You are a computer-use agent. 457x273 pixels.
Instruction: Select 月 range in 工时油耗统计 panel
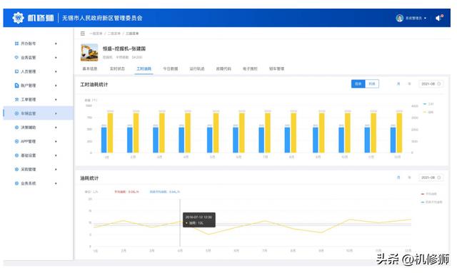pos(398,84)
